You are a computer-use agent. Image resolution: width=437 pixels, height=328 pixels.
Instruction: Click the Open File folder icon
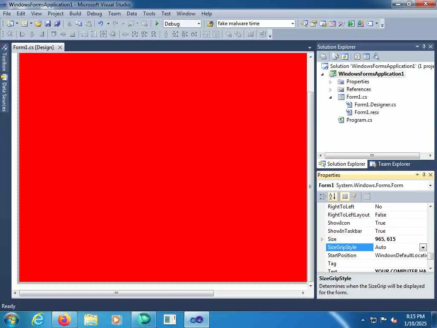click(38, 24)
